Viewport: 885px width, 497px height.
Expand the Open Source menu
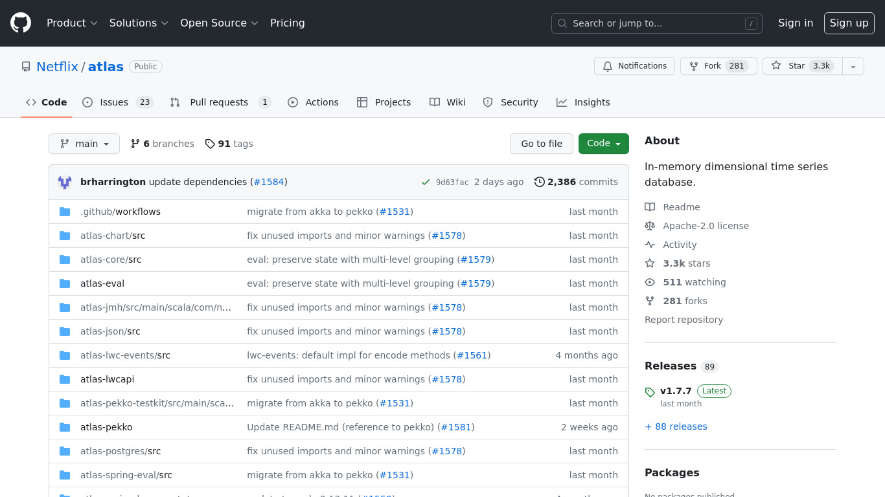coord(219,23)
